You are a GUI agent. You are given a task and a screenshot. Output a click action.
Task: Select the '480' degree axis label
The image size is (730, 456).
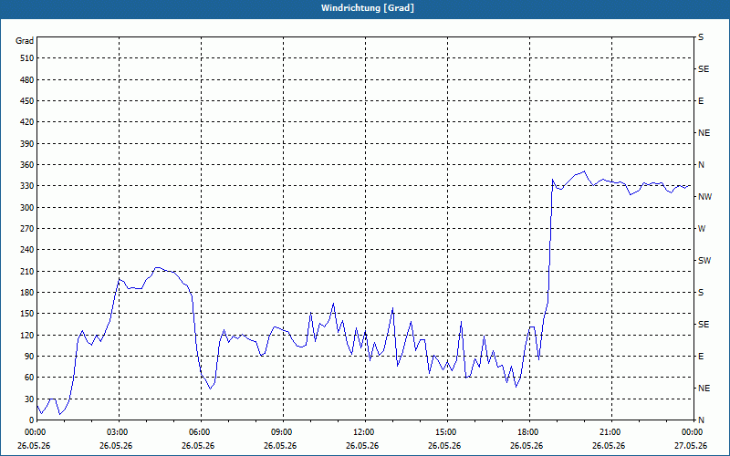[x=27, y=79]
